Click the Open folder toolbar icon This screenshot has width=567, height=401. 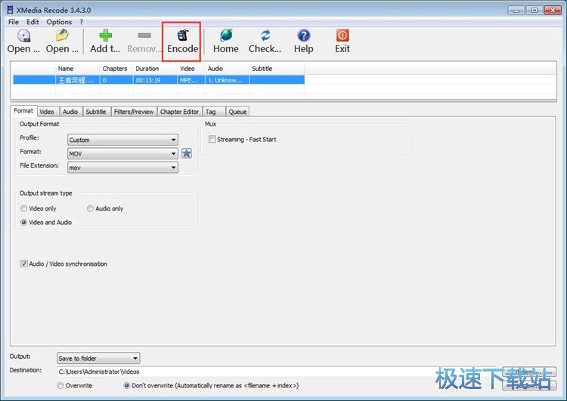click(62, 35)
